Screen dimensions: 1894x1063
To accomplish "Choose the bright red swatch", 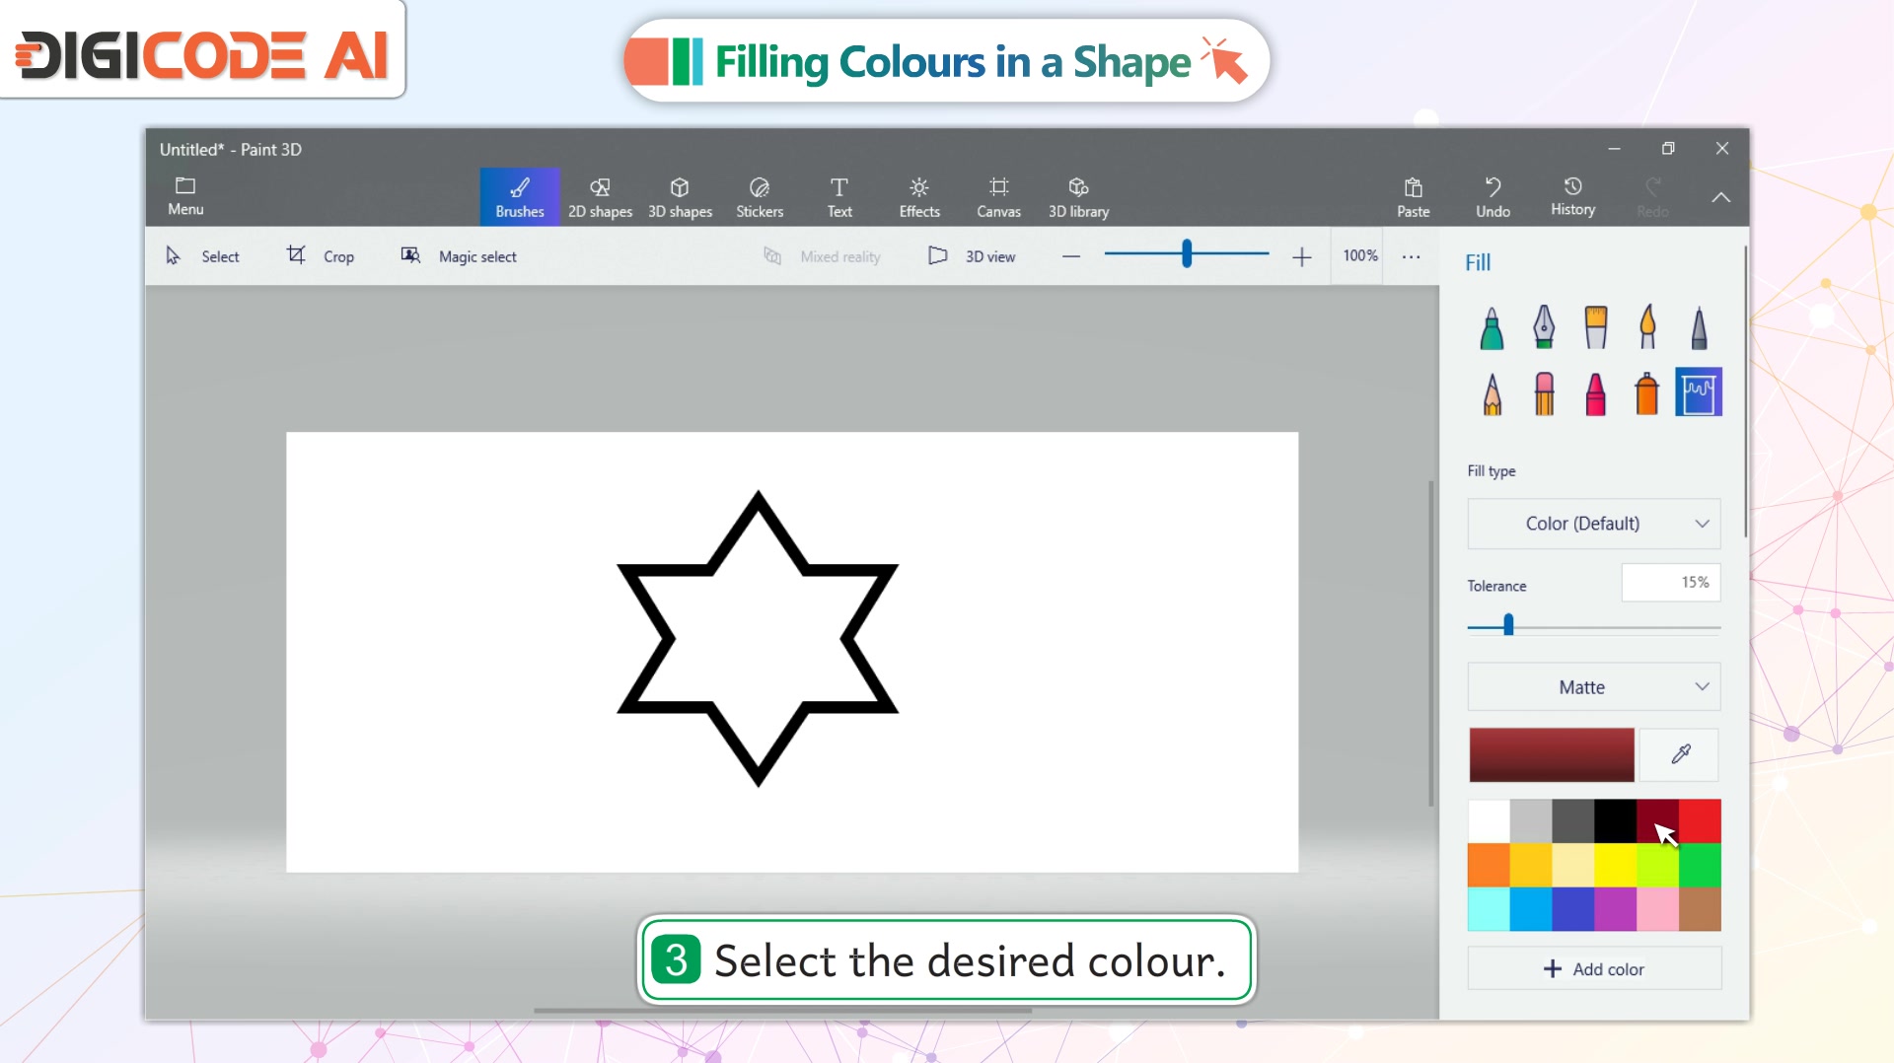I will pyautogui.click(x=1701, y=821).
